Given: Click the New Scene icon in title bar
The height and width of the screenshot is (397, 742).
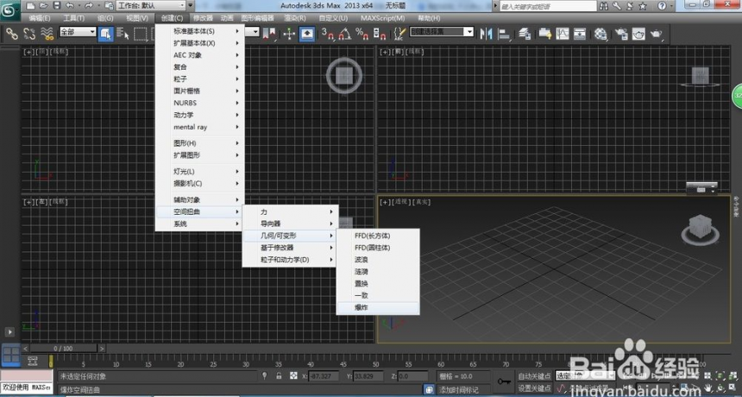Looking at the screenshot, I should (x=31, y=6).
